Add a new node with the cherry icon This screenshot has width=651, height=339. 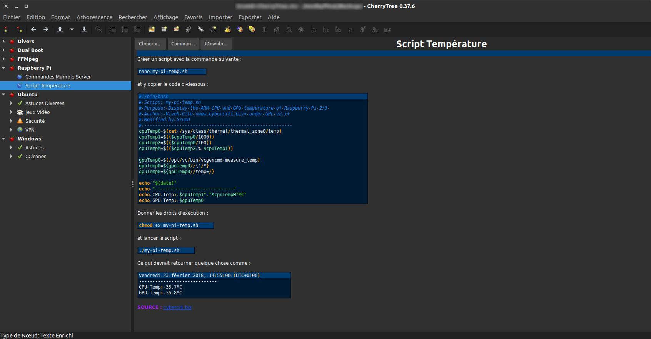coord(6,30)
